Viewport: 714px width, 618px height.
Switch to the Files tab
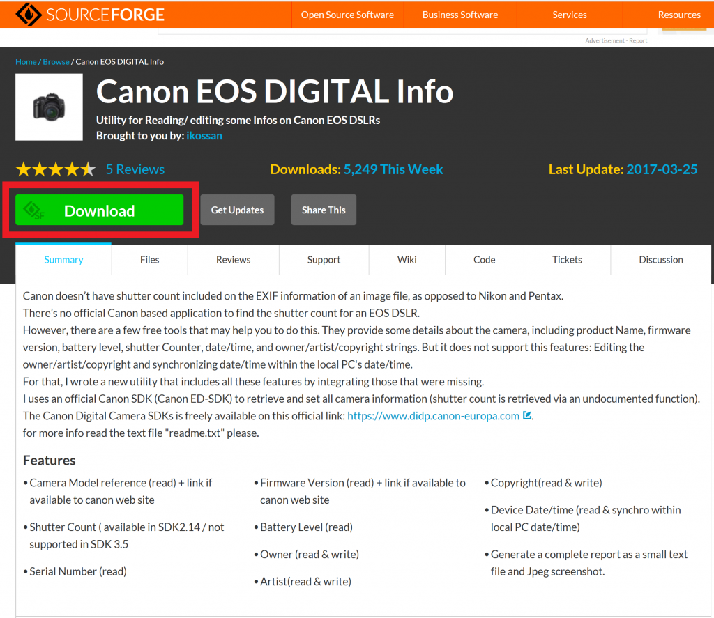point(149,259)
